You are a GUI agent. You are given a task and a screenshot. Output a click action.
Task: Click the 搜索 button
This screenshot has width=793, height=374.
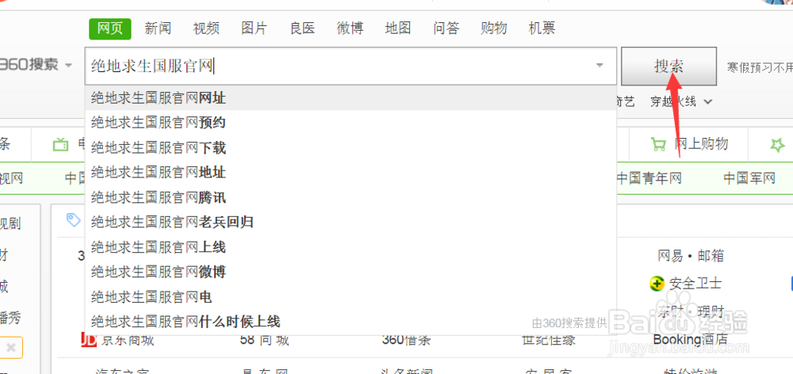tap(668, 67)
